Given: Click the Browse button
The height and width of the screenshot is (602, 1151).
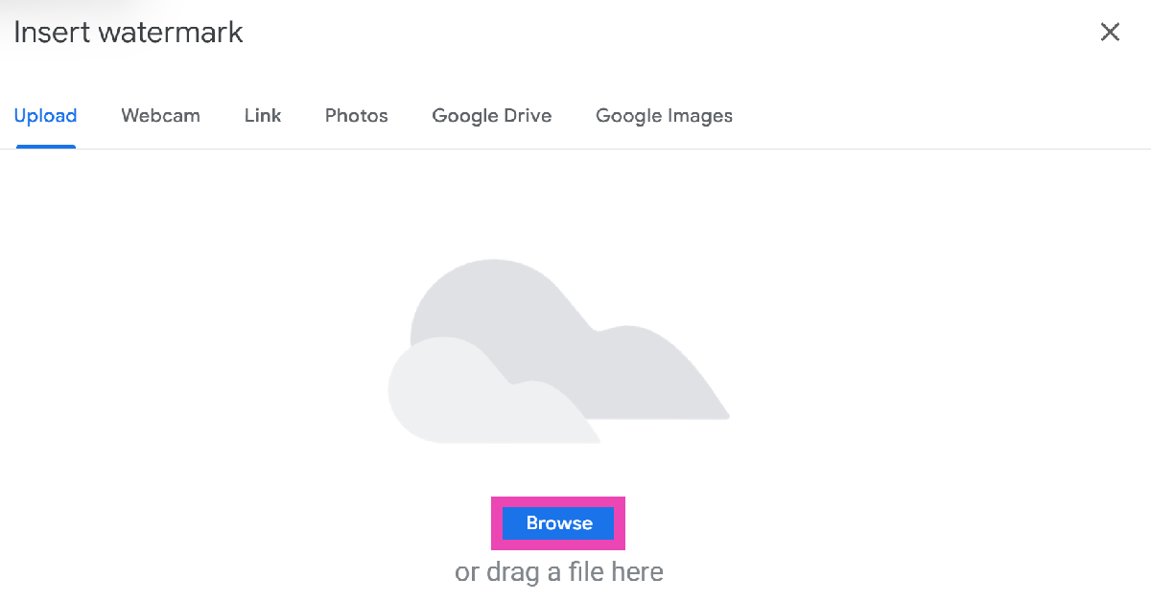Looking at the screenshot, I should tap(558, 523).
